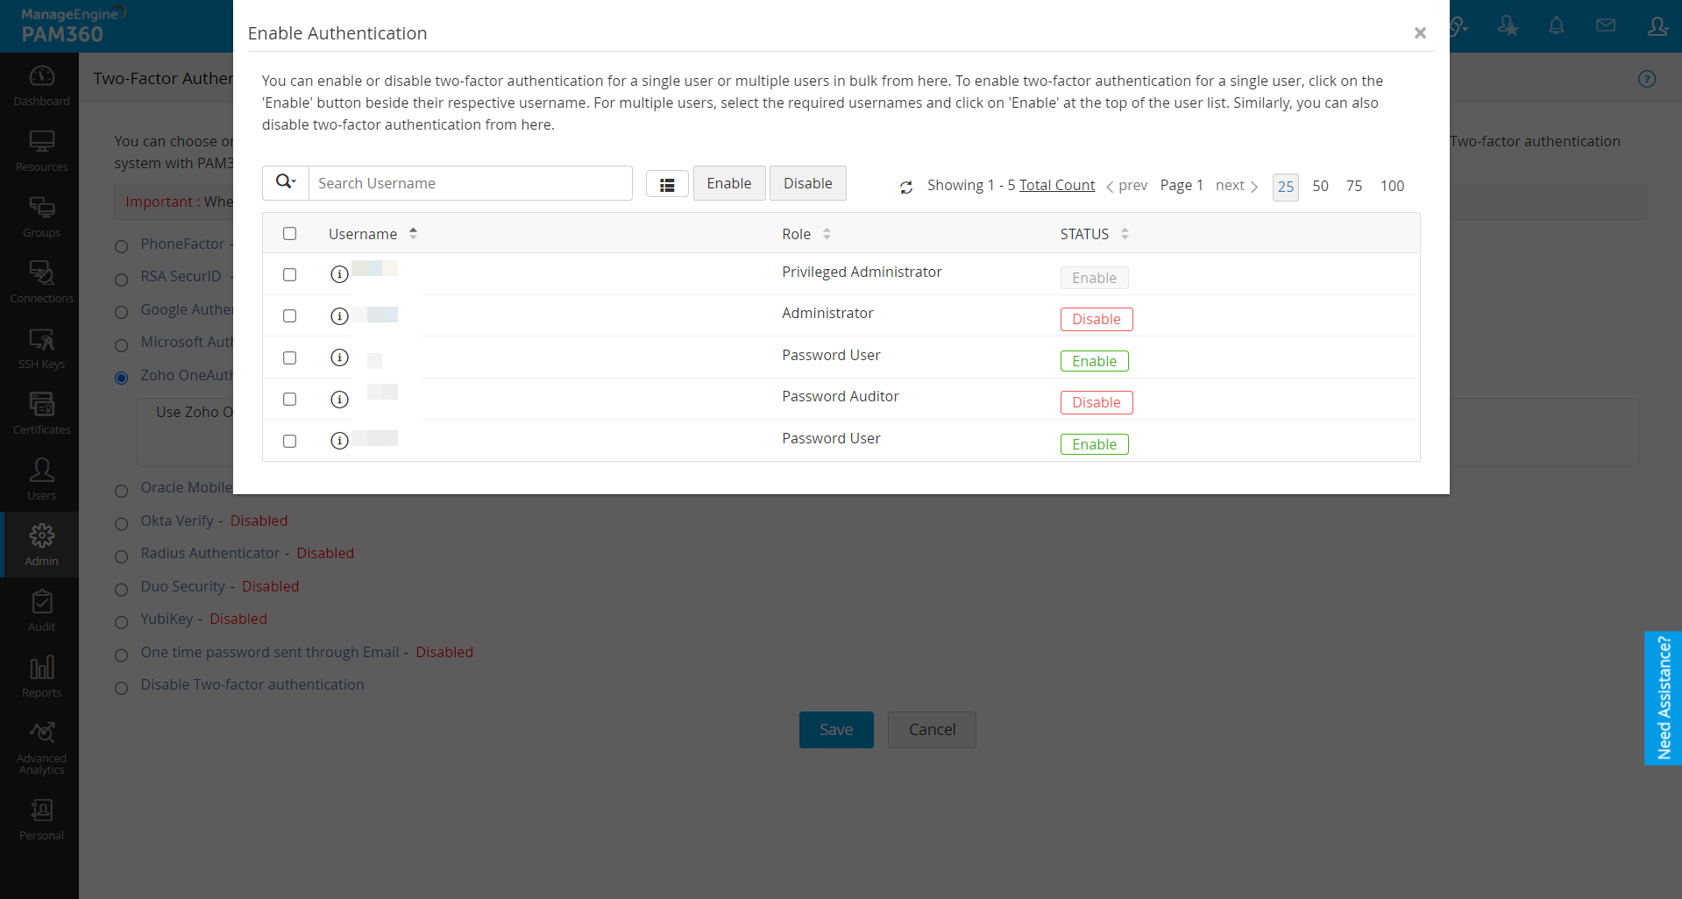Click the bulk Disable button
Viewport: 1682px width, 899px height.
[x=808, y=183]
